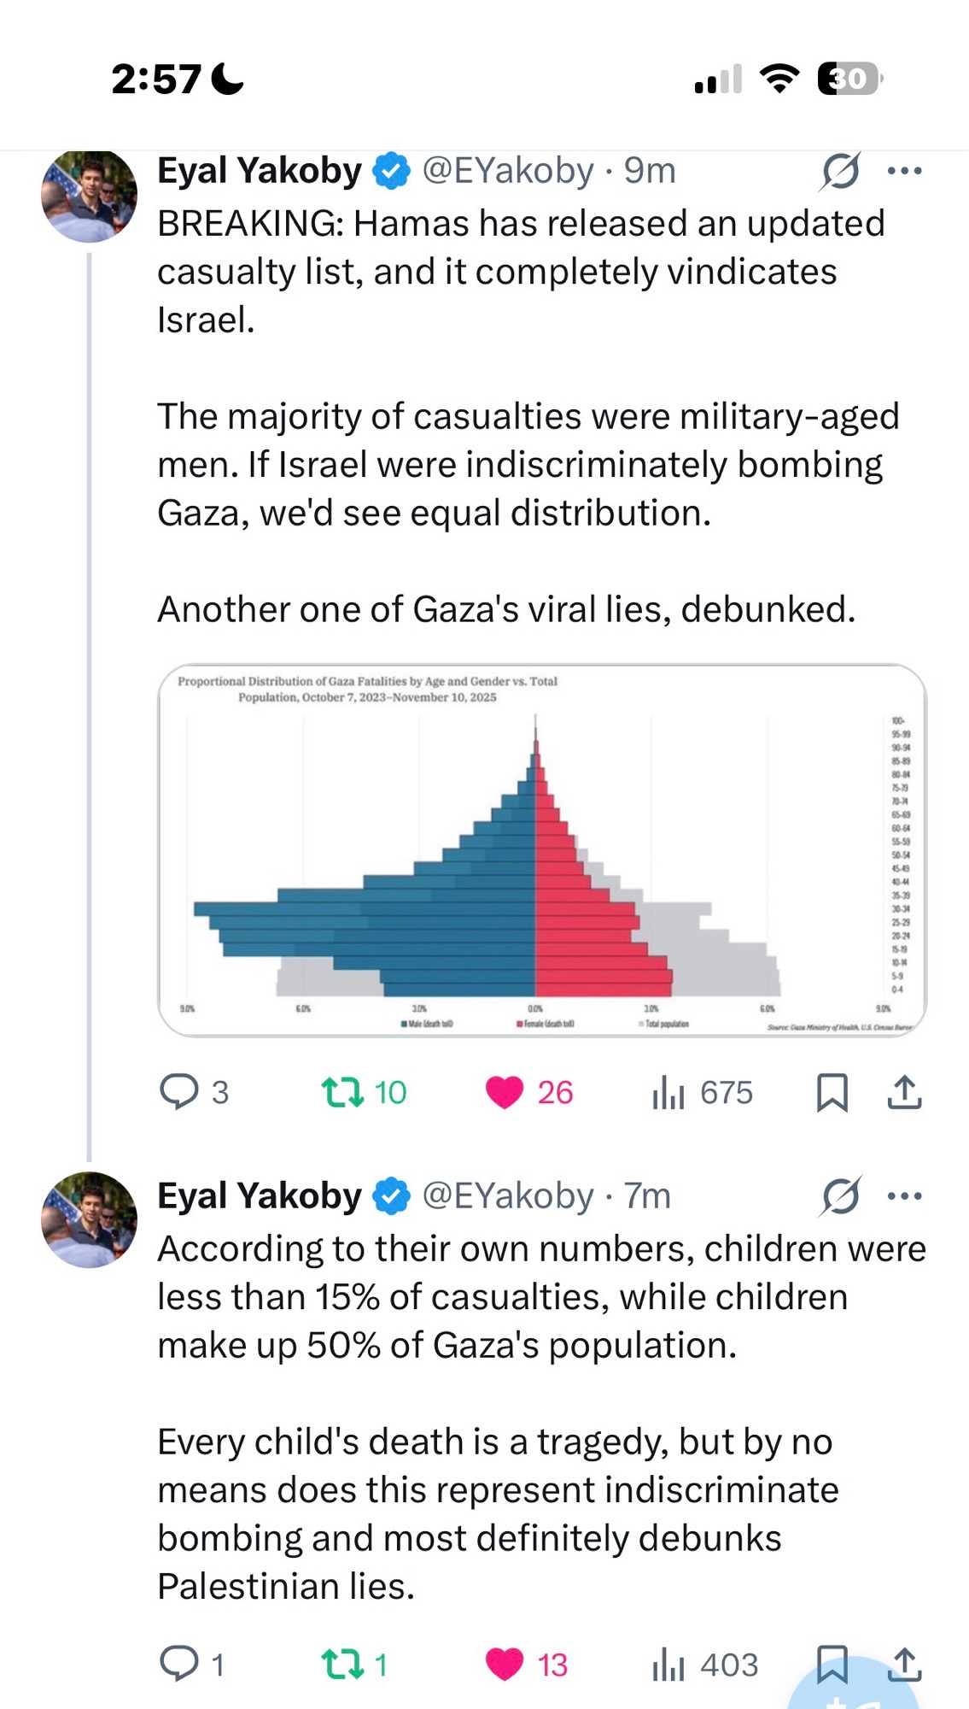Expand three-dot menu on second tweet
This screenshot has width=969, height=1709.
click(x=905, y=1196)
